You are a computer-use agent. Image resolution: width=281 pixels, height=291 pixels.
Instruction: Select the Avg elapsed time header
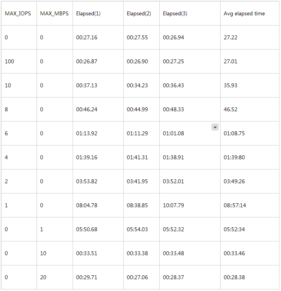coord(244,13)
